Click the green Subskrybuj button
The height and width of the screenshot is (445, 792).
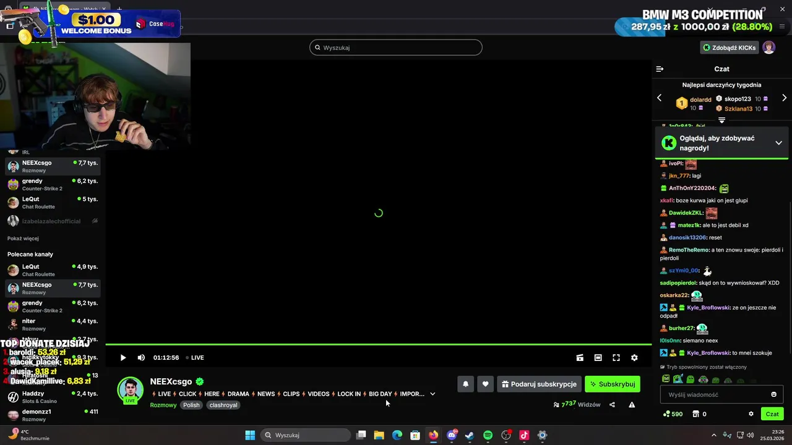point(613,384)
